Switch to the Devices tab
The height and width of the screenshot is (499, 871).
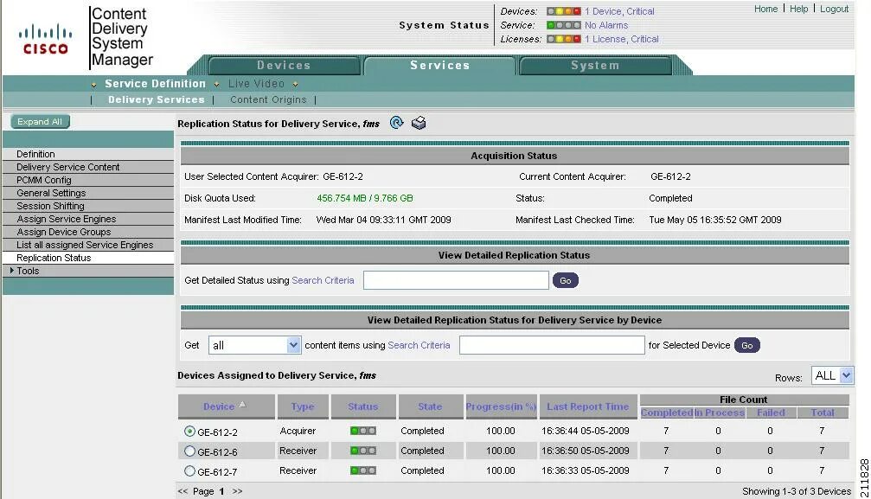click(284, 66)
